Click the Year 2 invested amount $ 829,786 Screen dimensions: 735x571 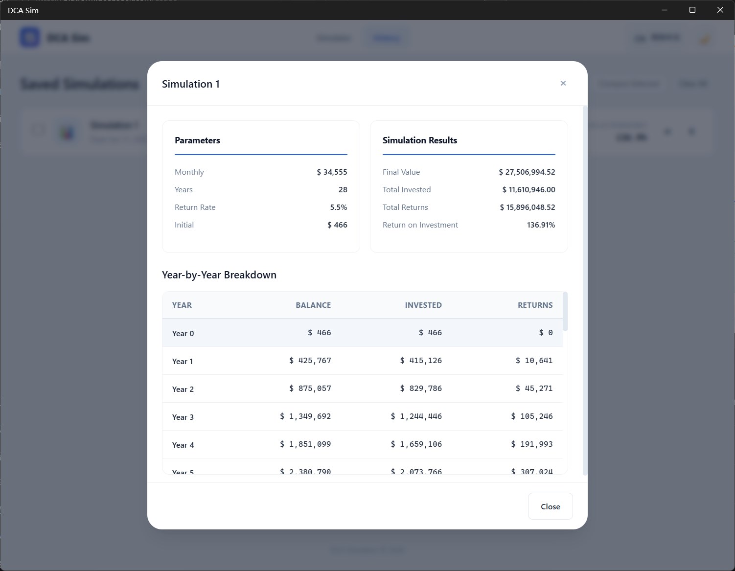click(421, 388)
